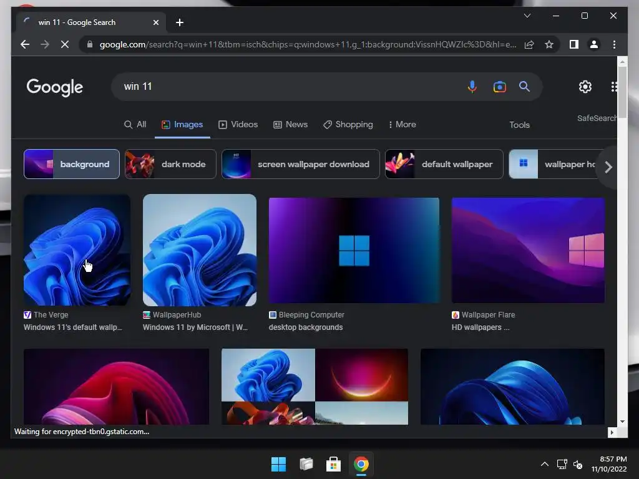639x479 pixels.
Task: Start voice search with microphone icon
Action: (472, 86)
